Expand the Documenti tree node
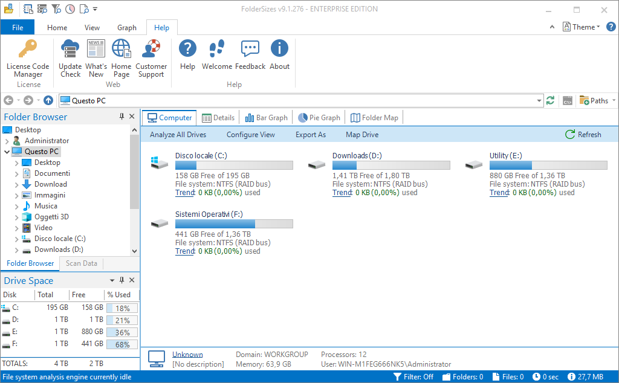Viewport: 619px width, 383px height. click(x=16, y=173)
